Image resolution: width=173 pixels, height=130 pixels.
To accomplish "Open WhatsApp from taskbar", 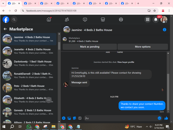I will pos(29,127).
